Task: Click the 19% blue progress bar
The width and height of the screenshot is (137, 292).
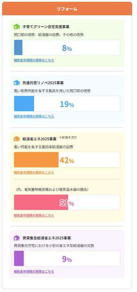Action: tap(67, 104)
